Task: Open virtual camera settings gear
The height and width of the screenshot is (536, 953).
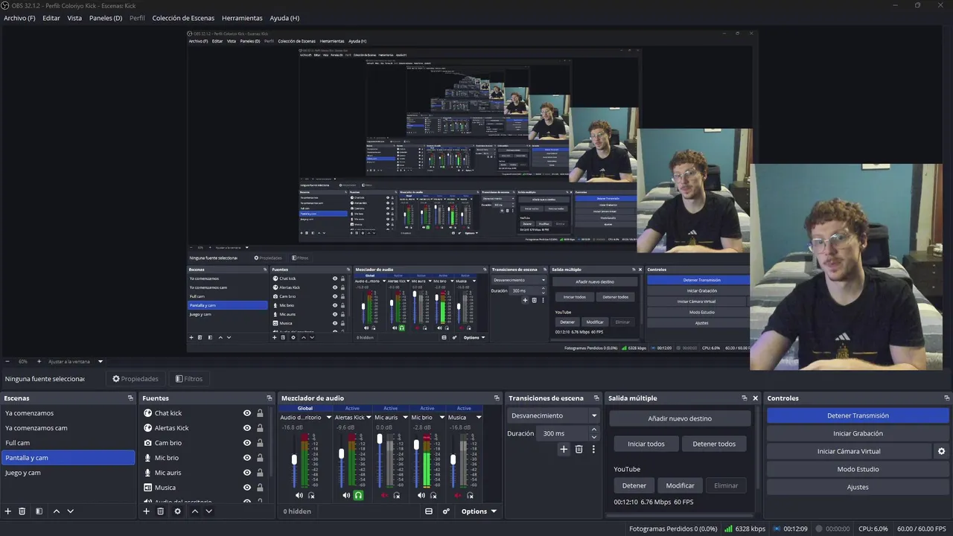Action: 941,451
